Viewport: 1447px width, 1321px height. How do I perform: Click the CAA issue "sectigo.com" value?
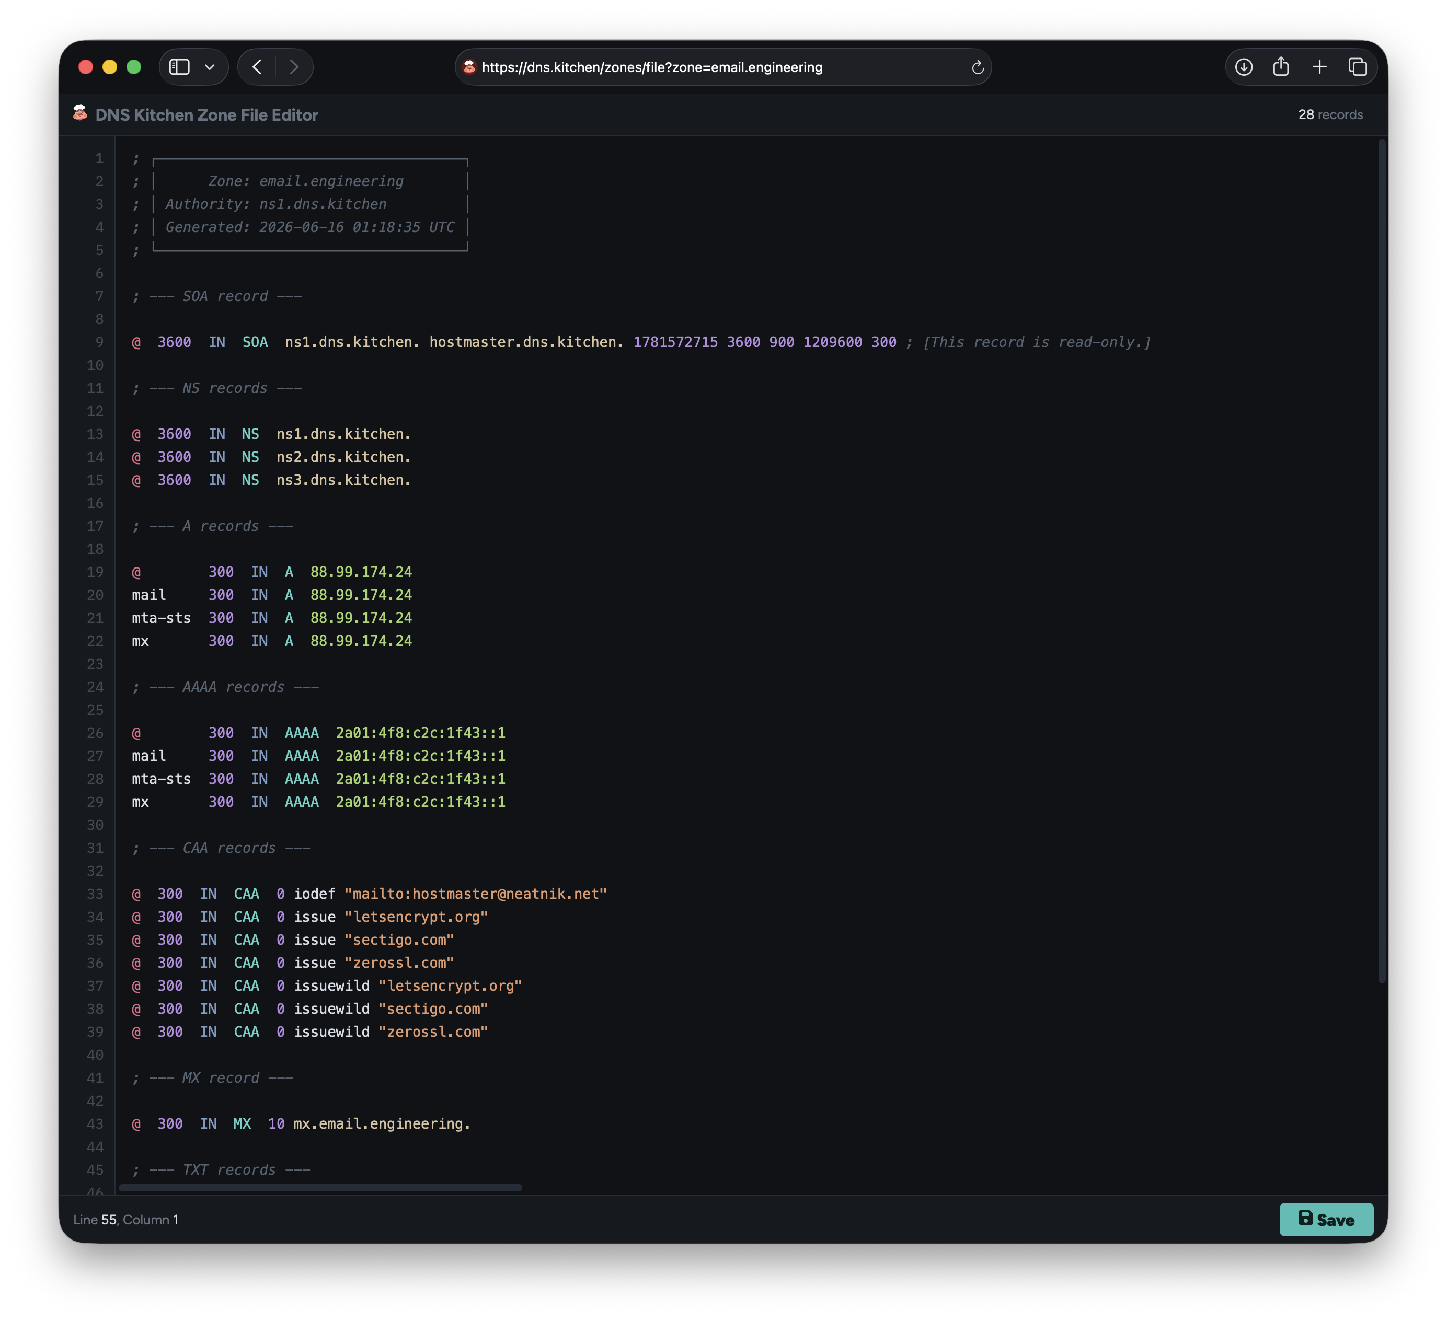point(399,939)
